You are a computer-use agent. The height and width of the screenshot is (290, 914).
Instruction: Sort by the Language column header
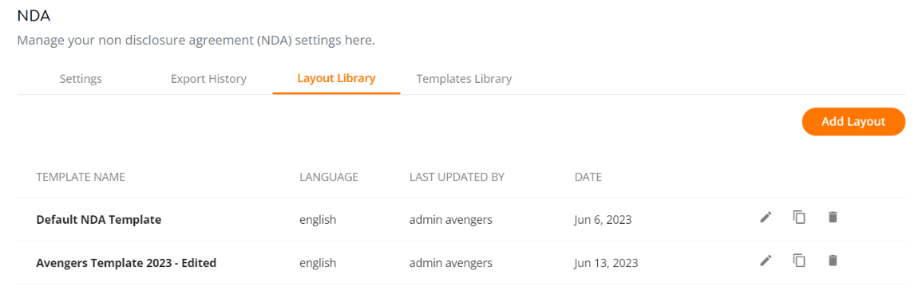(329, 177)
